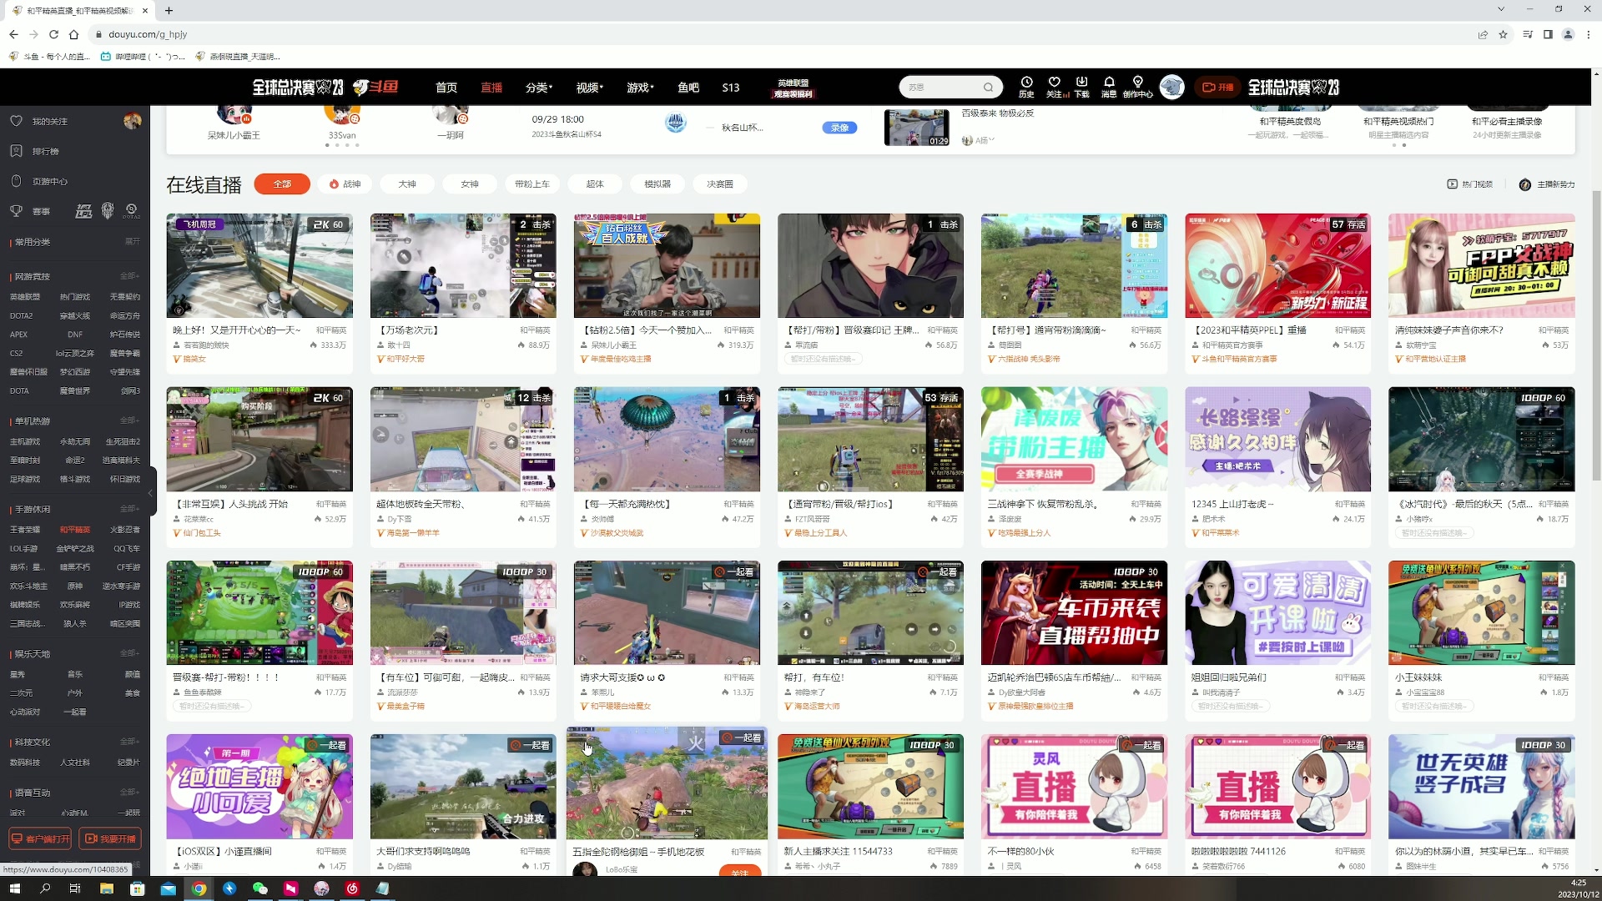Open viewing history clock icon
Screen dimensions: 1602x901
pos(1026,83)
